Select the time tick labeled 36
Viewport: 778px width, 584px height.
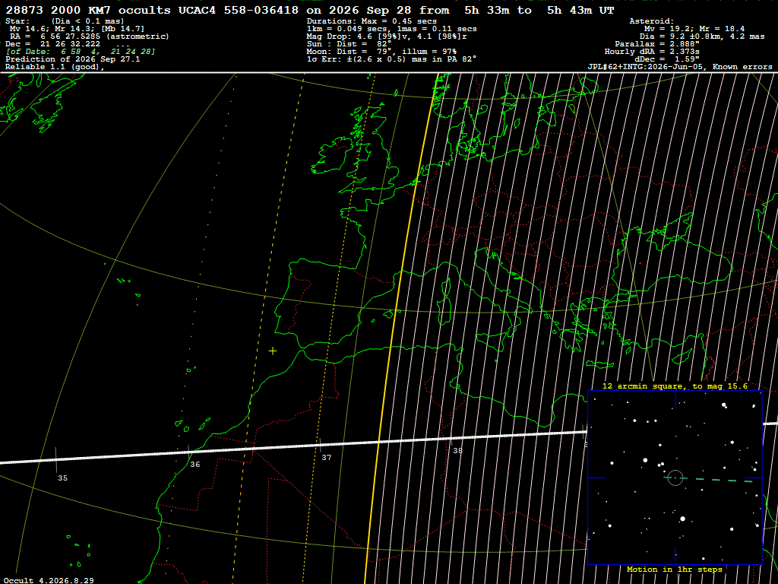click(x=195, y=465)
